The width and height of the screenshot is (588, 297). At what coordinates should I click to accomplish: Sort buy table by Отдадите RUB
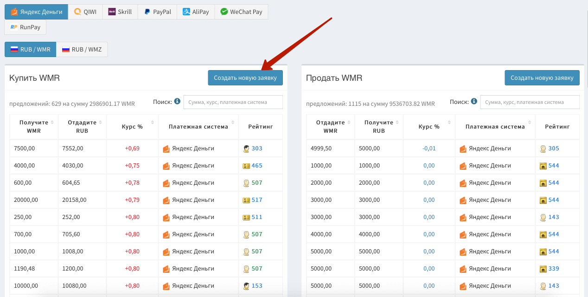click(x=82, y=127)
